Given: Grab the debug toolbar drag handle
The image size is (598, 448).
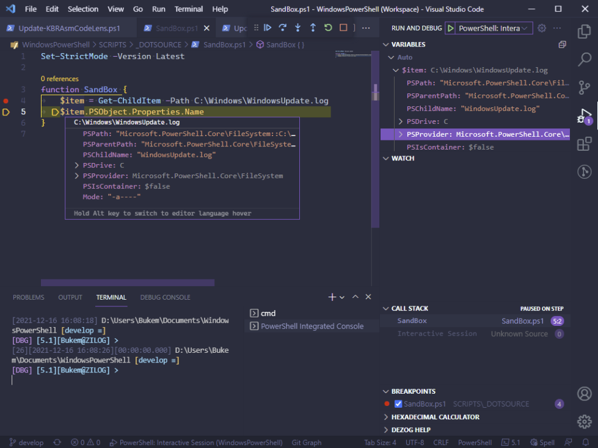Looking at the screenshot, I should (257, 27).
